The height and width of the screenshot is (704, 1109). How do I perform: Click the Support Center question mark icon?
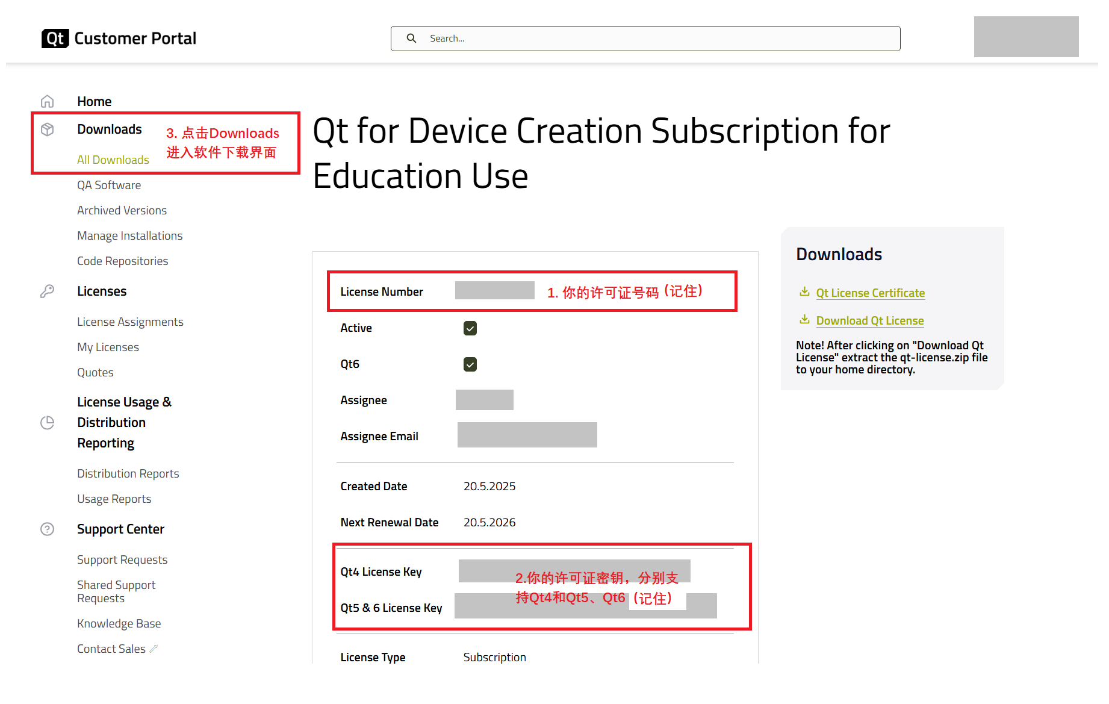point(48,529)
